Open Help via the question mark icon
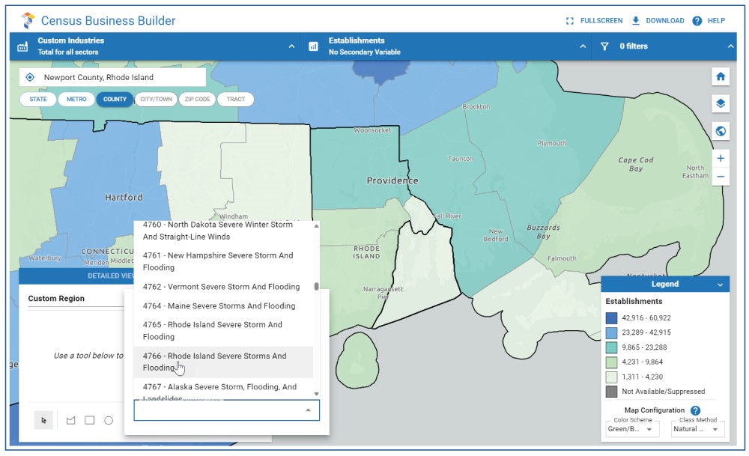Viewport: 749px width, 456px height. click(x=697, y=21)
